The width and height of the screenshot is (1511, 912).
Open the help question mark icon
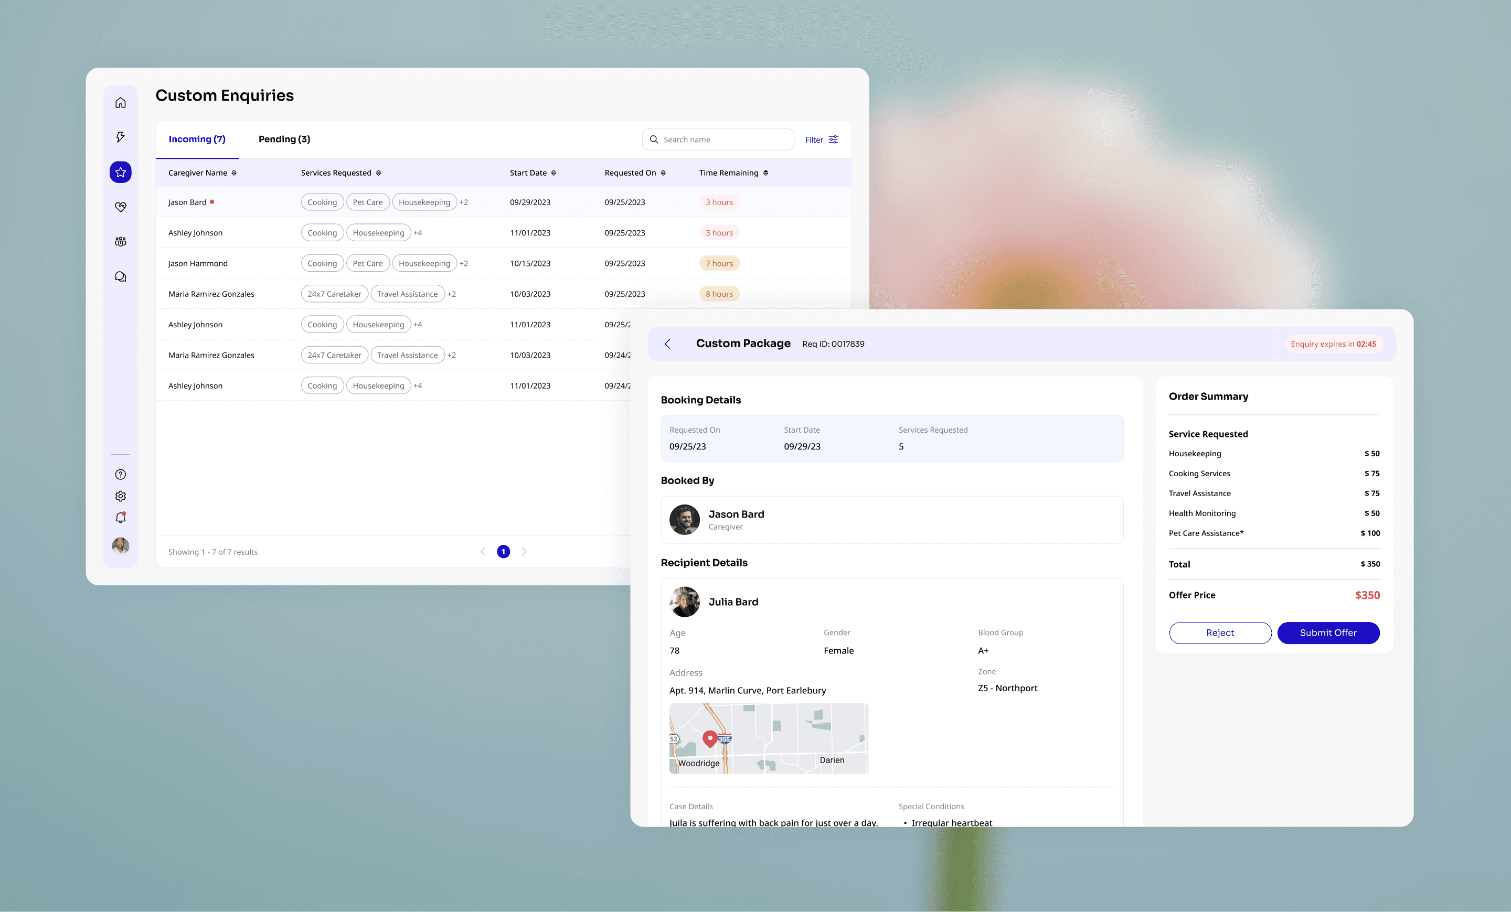[x=120, y=475]
